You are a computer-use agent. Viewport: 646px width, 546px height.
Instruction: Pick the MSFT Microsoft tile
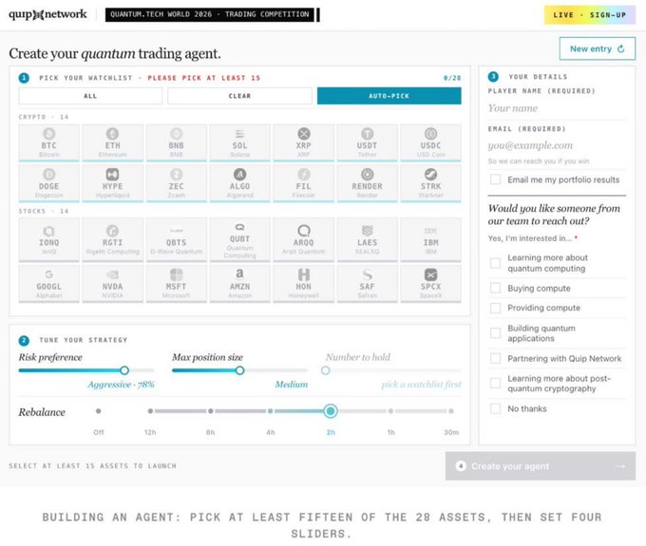click(x=177, y=284)
